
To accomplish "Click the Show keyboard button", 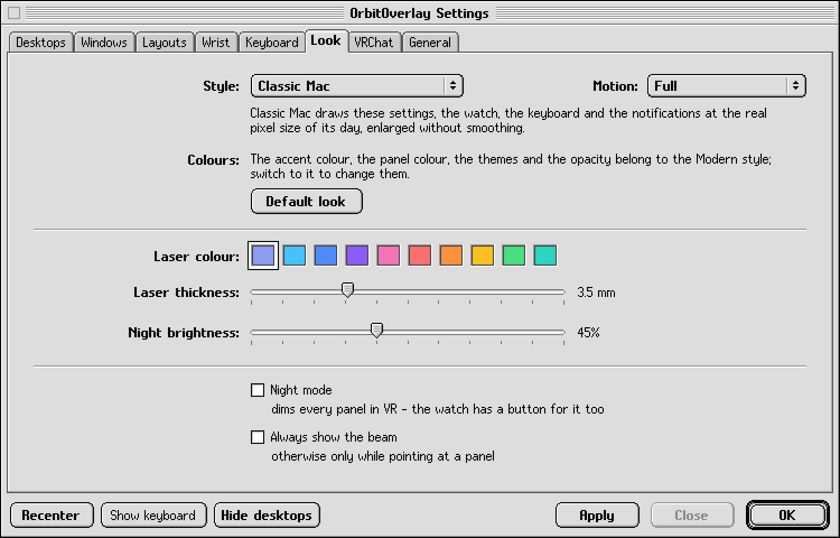I will click(x=153, y=515).
